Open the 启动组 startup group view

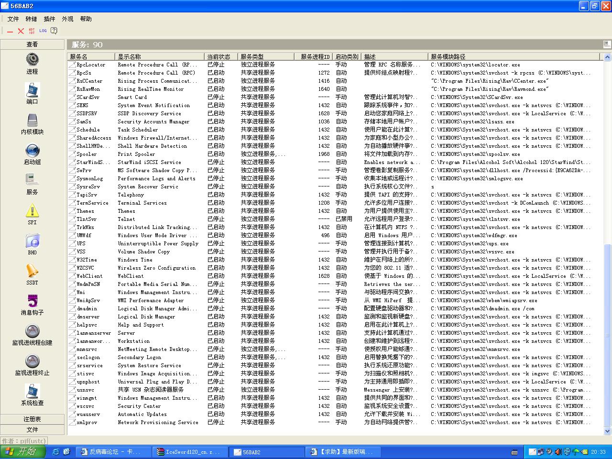pyautogui.click(x=32, y=153)
